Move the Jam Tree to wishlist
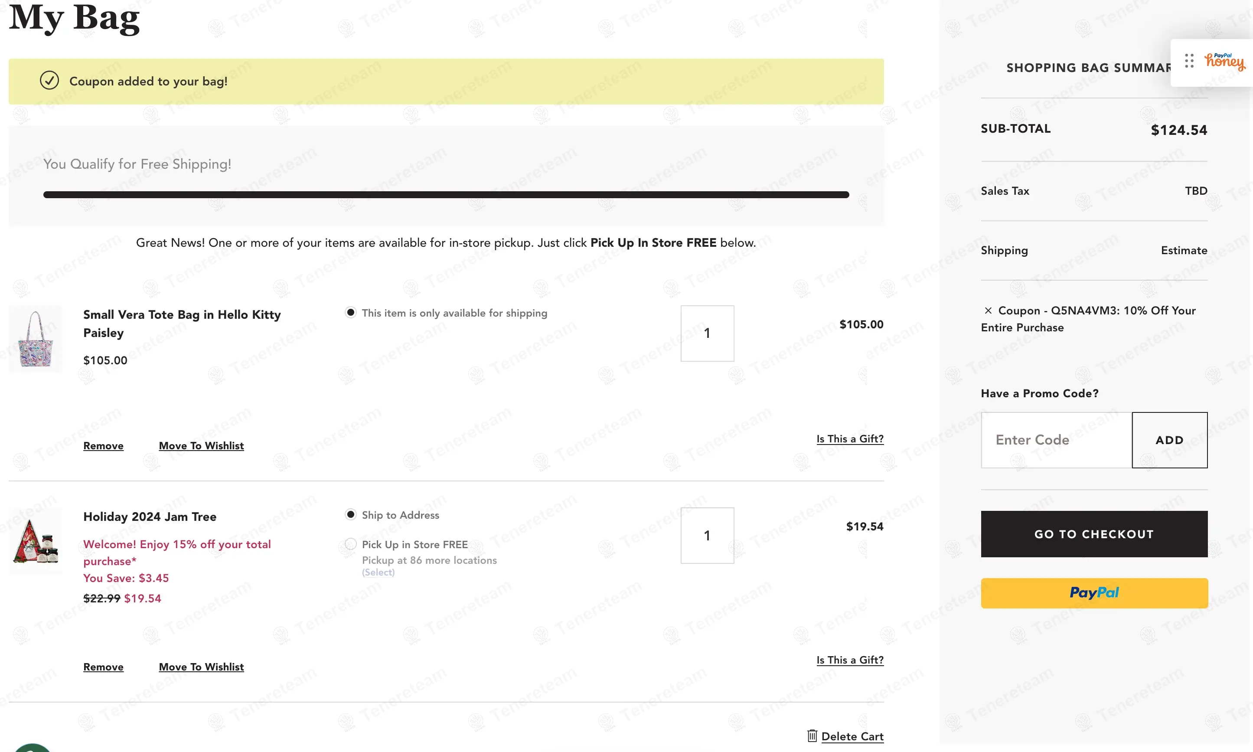1253x752 pixels. 201,667
